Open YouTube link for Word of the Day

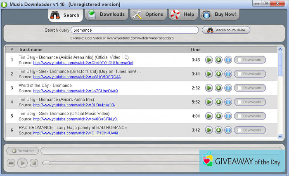coord(76,91)
